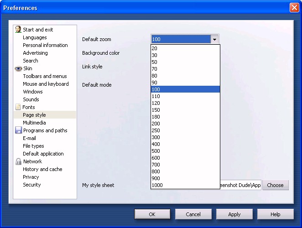The width and height of the screenshot is (302, 228).
Task: Click Choose to browse style sheet
Action: pyautogui.click(x=275, y=185)
